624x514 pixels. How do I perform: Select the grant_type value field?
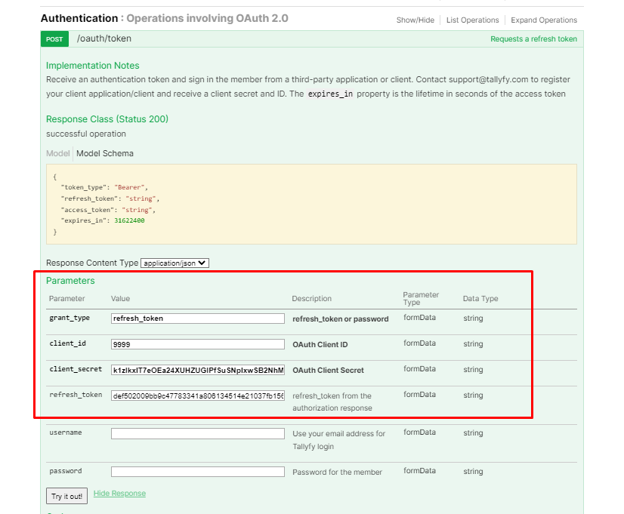[197, 318]
